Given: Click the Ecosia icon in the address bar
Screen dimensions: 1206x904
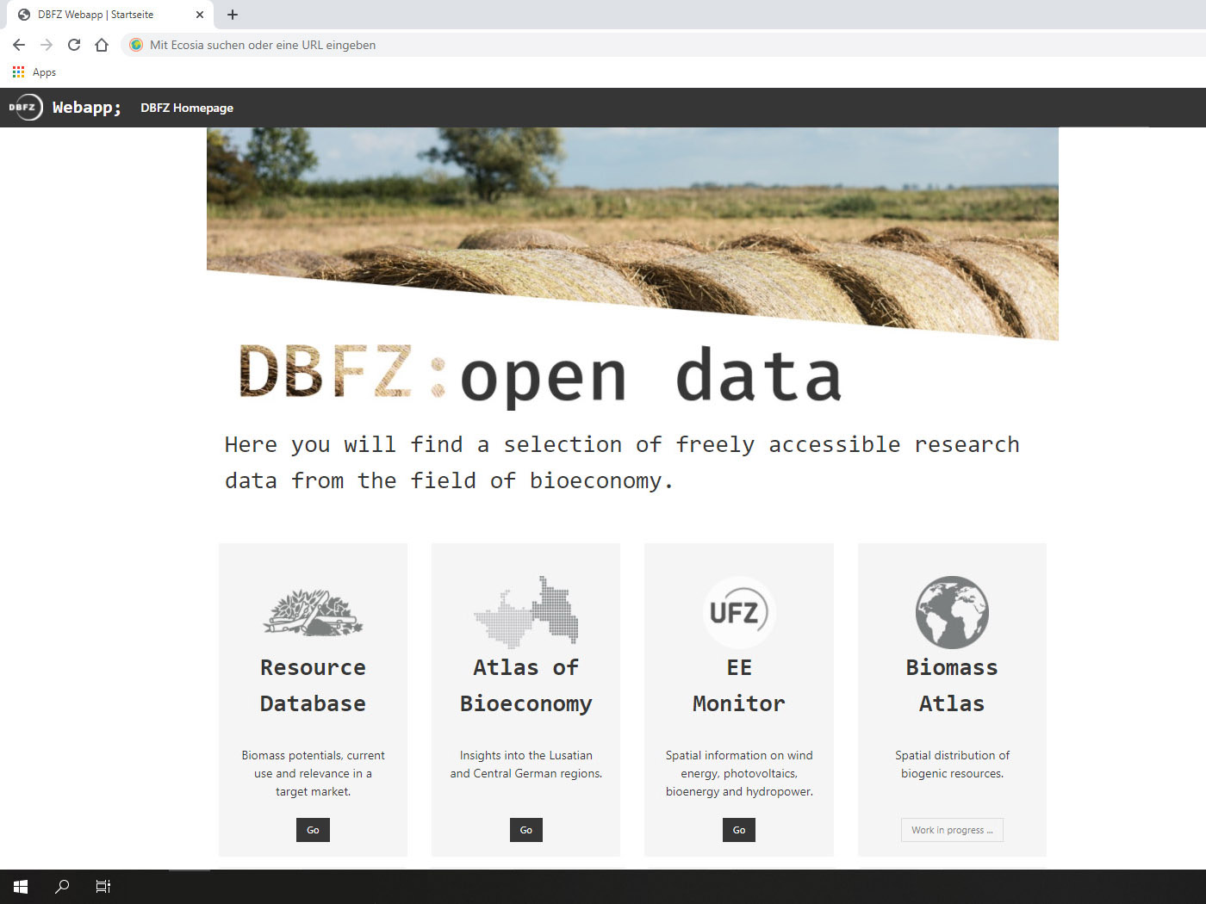Looking at the screenshot, I should coord(136,45).
